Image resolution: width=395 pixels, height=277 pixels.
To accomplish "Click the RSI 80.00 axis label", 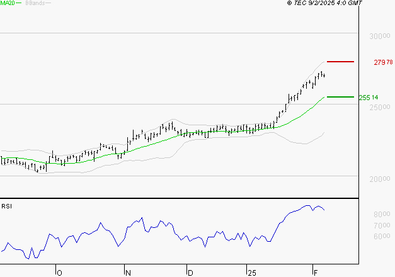I will coord(382,214).
